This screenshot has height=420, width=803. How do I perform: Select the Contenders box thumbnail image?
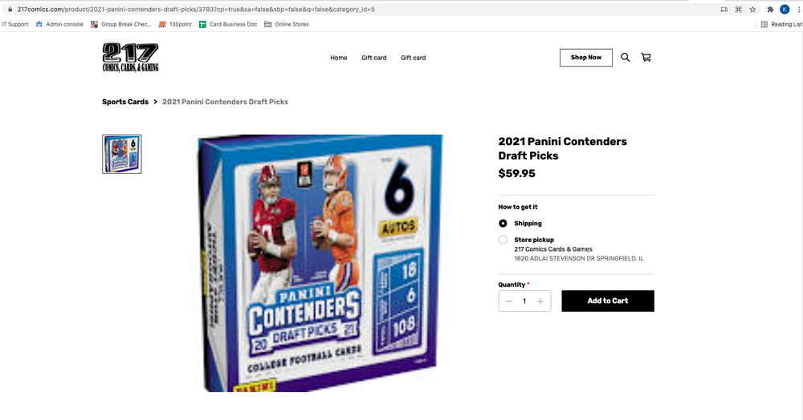click(x=122, y=154)
